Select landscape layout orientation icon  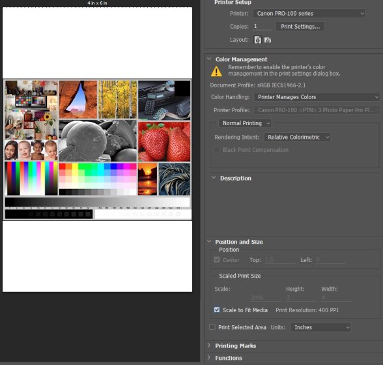268,40
